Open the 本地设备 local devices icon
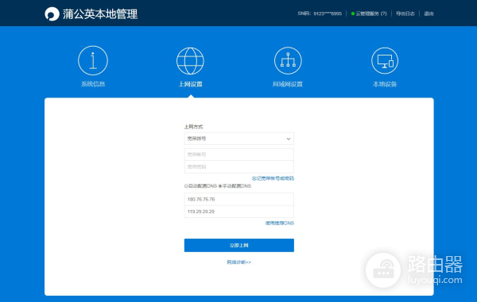The height and width of the screenshot is (302, 477). pos(385,61)
